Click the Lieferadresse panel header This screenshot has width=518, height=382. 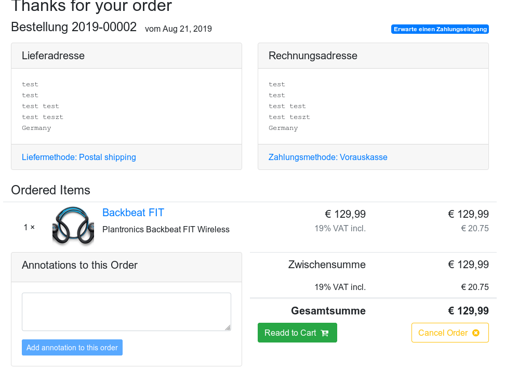pos(127,56)
